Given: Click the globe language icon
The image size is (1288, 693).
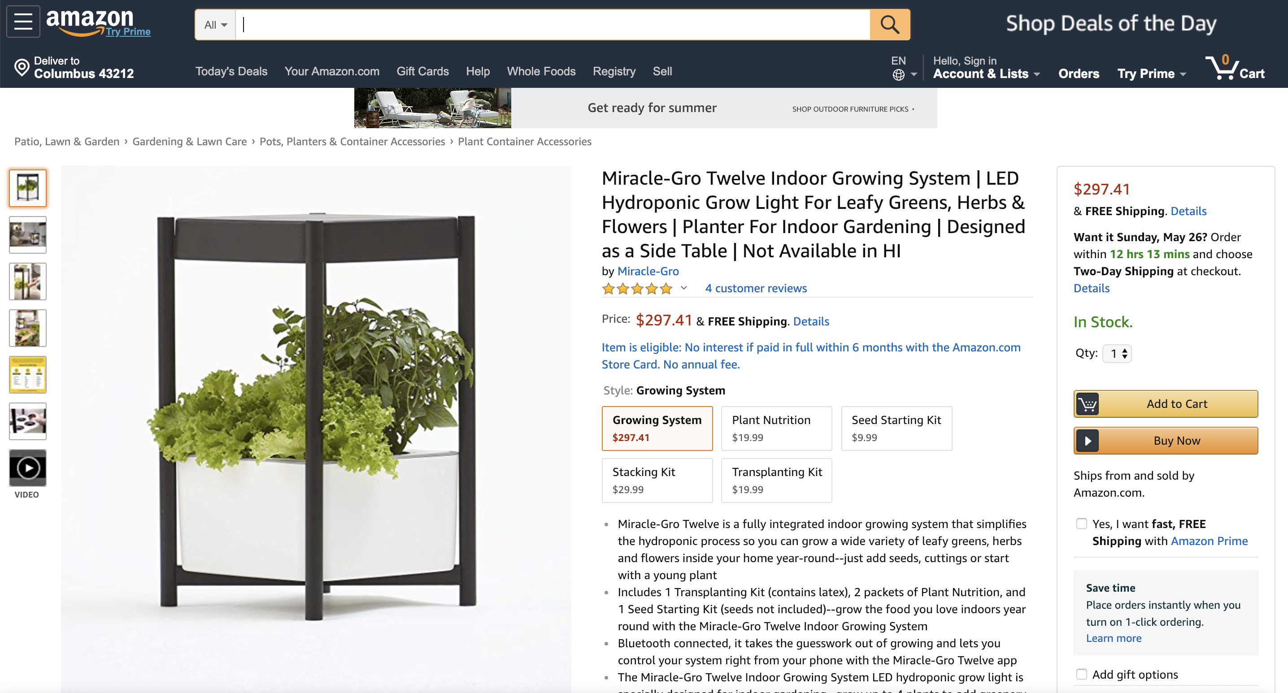Looking at the screenshot, I should (898, 75).
